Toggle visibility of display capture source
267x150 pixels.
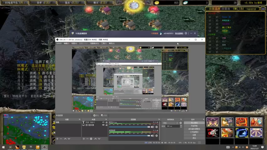103,125
